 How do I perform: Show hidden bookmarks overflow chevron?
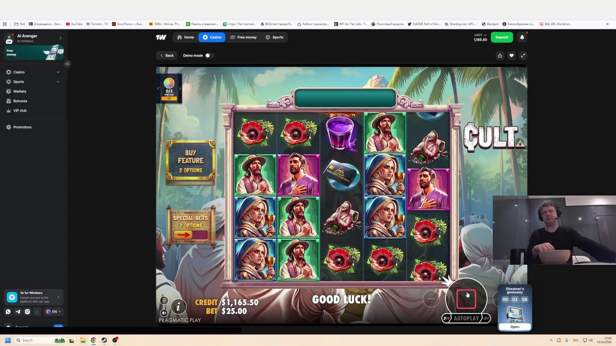pyautogui.click(x=607, y=24)
